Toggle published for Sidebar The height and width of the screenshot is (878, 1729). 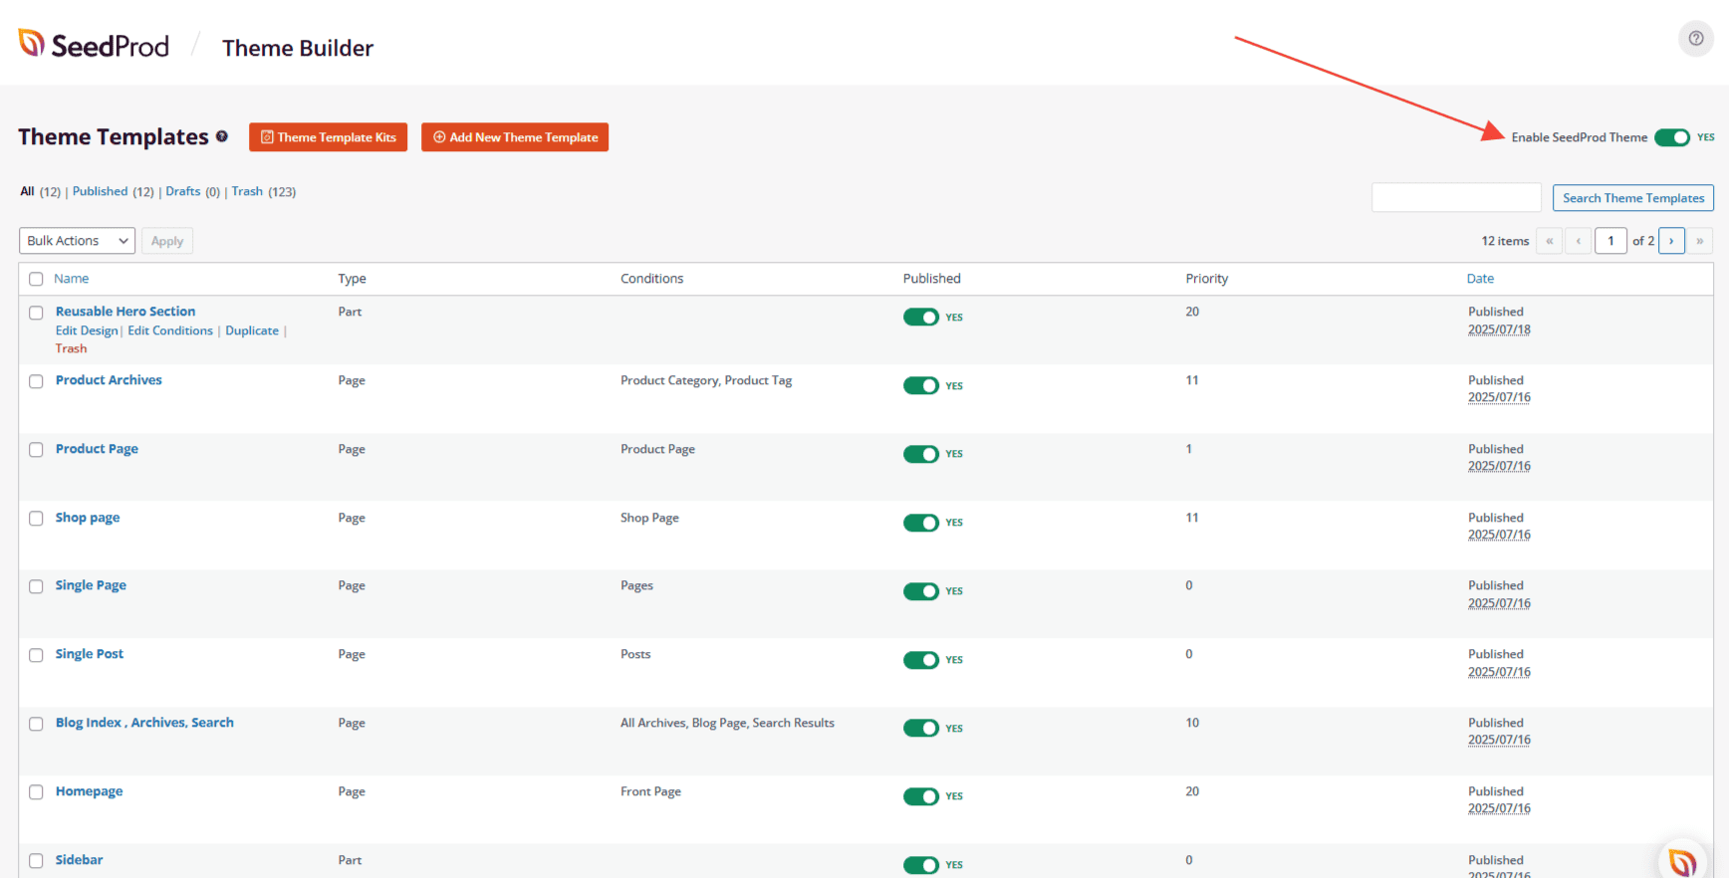pyautogui.click(x=921, y=865)
